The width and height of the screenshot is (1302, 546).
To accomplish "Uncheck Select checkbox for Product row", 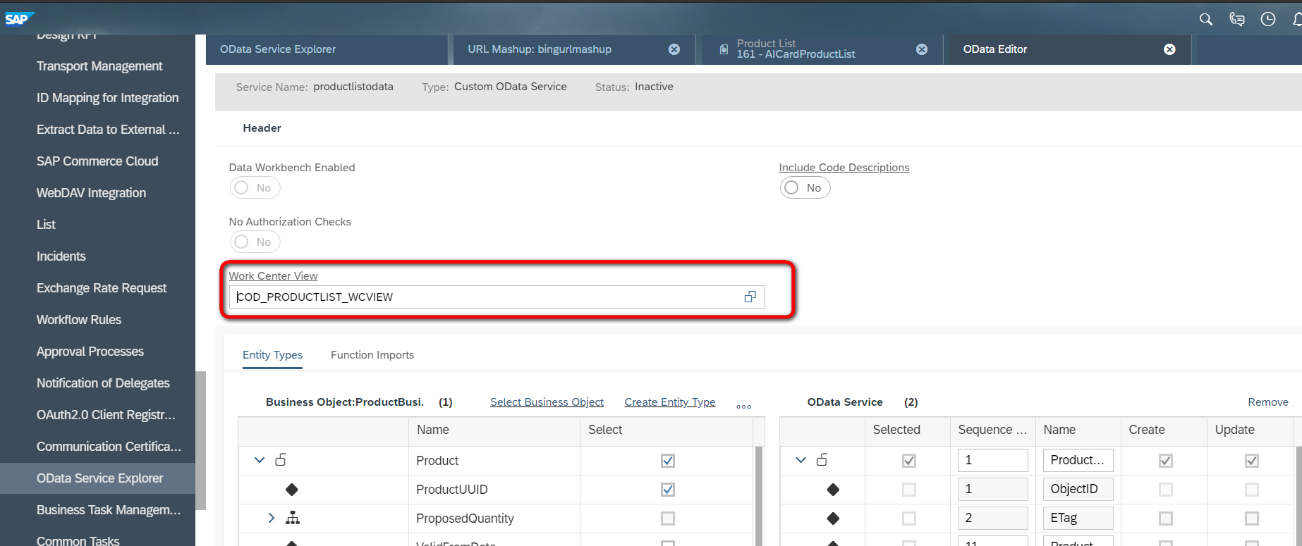I will (x=668, y=461).
